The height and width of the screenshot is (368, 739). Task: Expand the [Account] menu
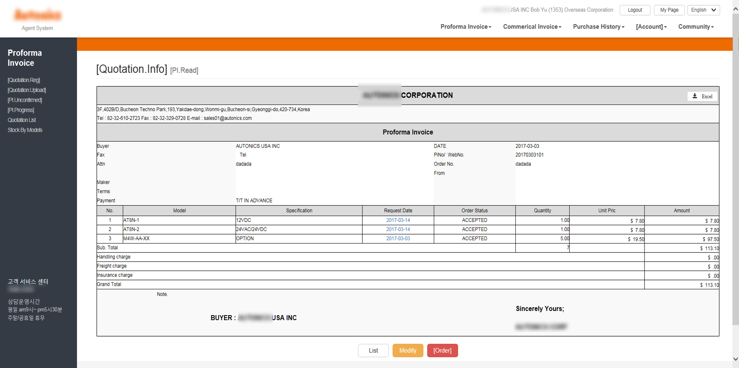click(x=651, y=27)
